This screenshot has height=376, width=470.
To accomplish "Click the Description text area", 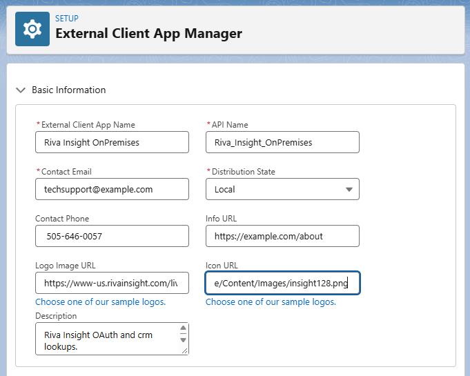I will [108, 339].
